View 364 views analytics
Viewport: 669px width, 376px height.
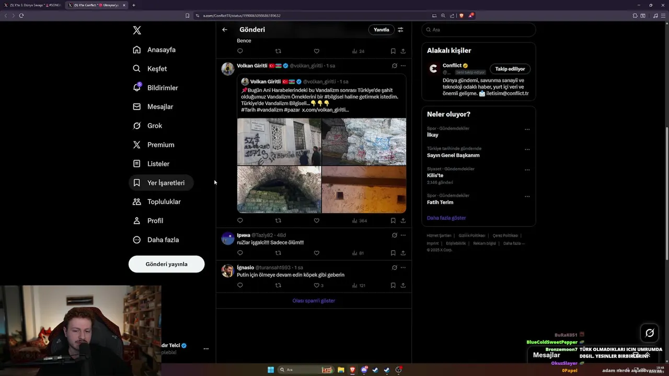tap(360, 221)
